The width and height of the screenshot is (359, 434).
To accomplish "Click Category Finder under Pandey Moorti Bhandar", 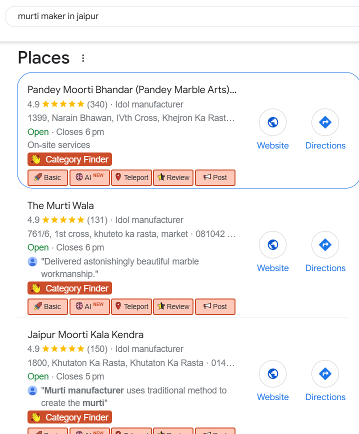I will [70, 159].
